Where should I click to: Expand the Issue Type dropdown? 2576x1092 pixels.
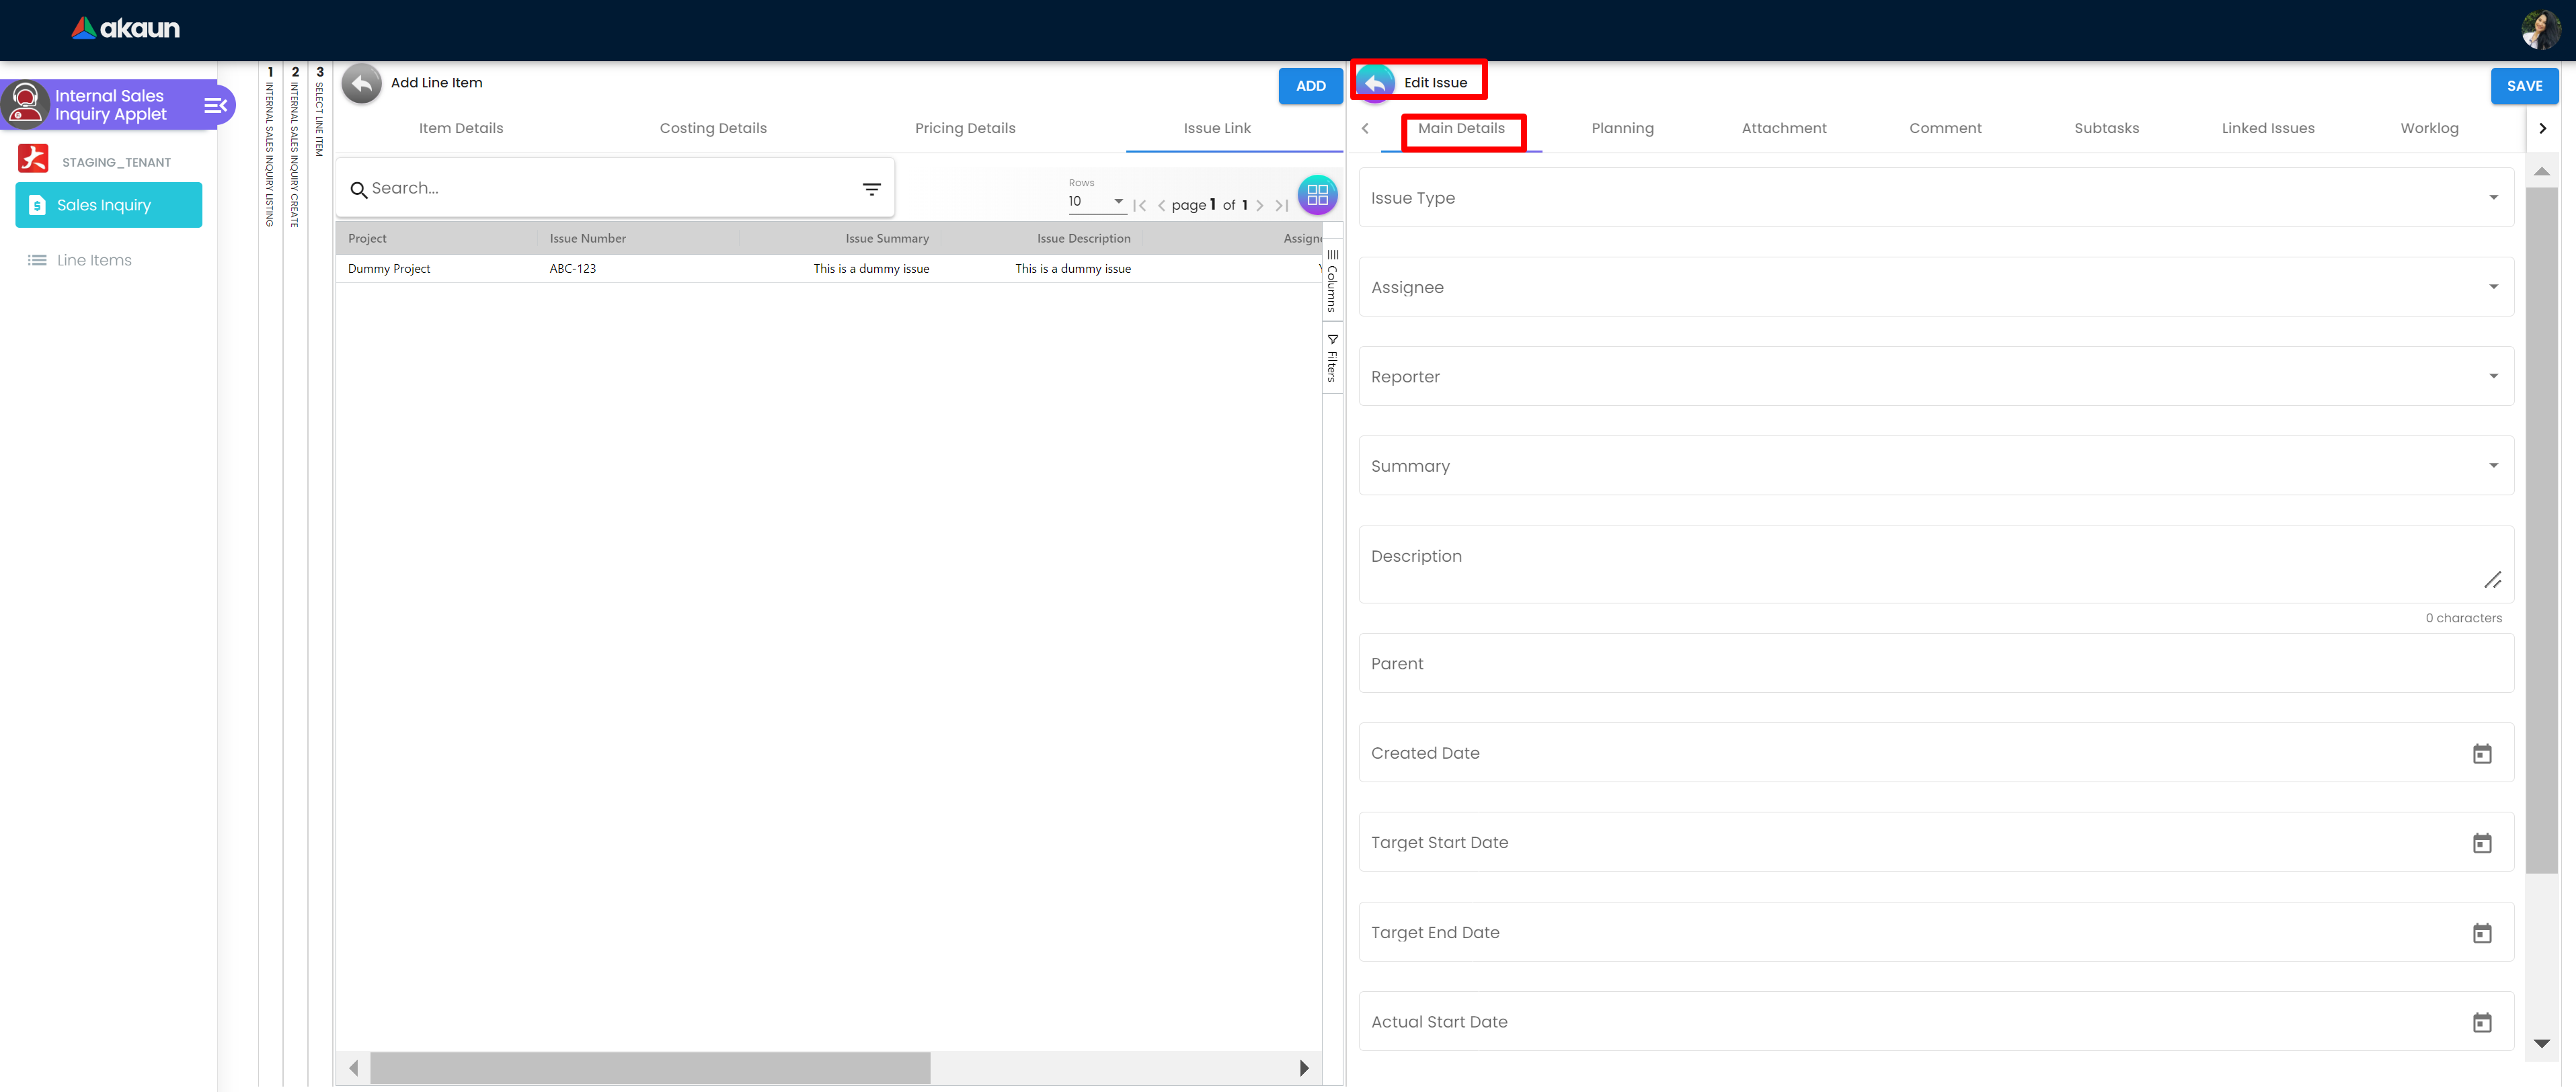point(2492,198)
